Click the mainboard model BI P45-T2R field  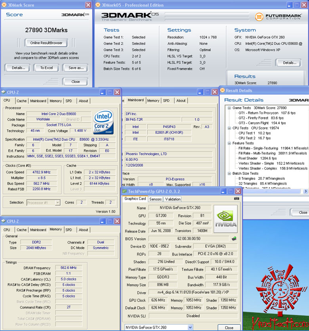click(x=153, y=119)
